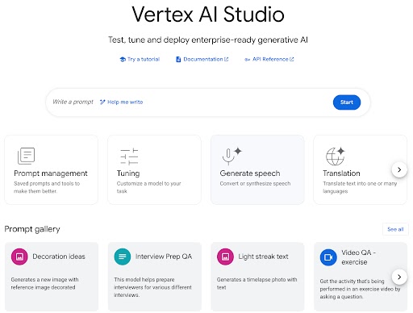Click 'Generates a new image with' description
413x313 pixels.
pos(44,283)
